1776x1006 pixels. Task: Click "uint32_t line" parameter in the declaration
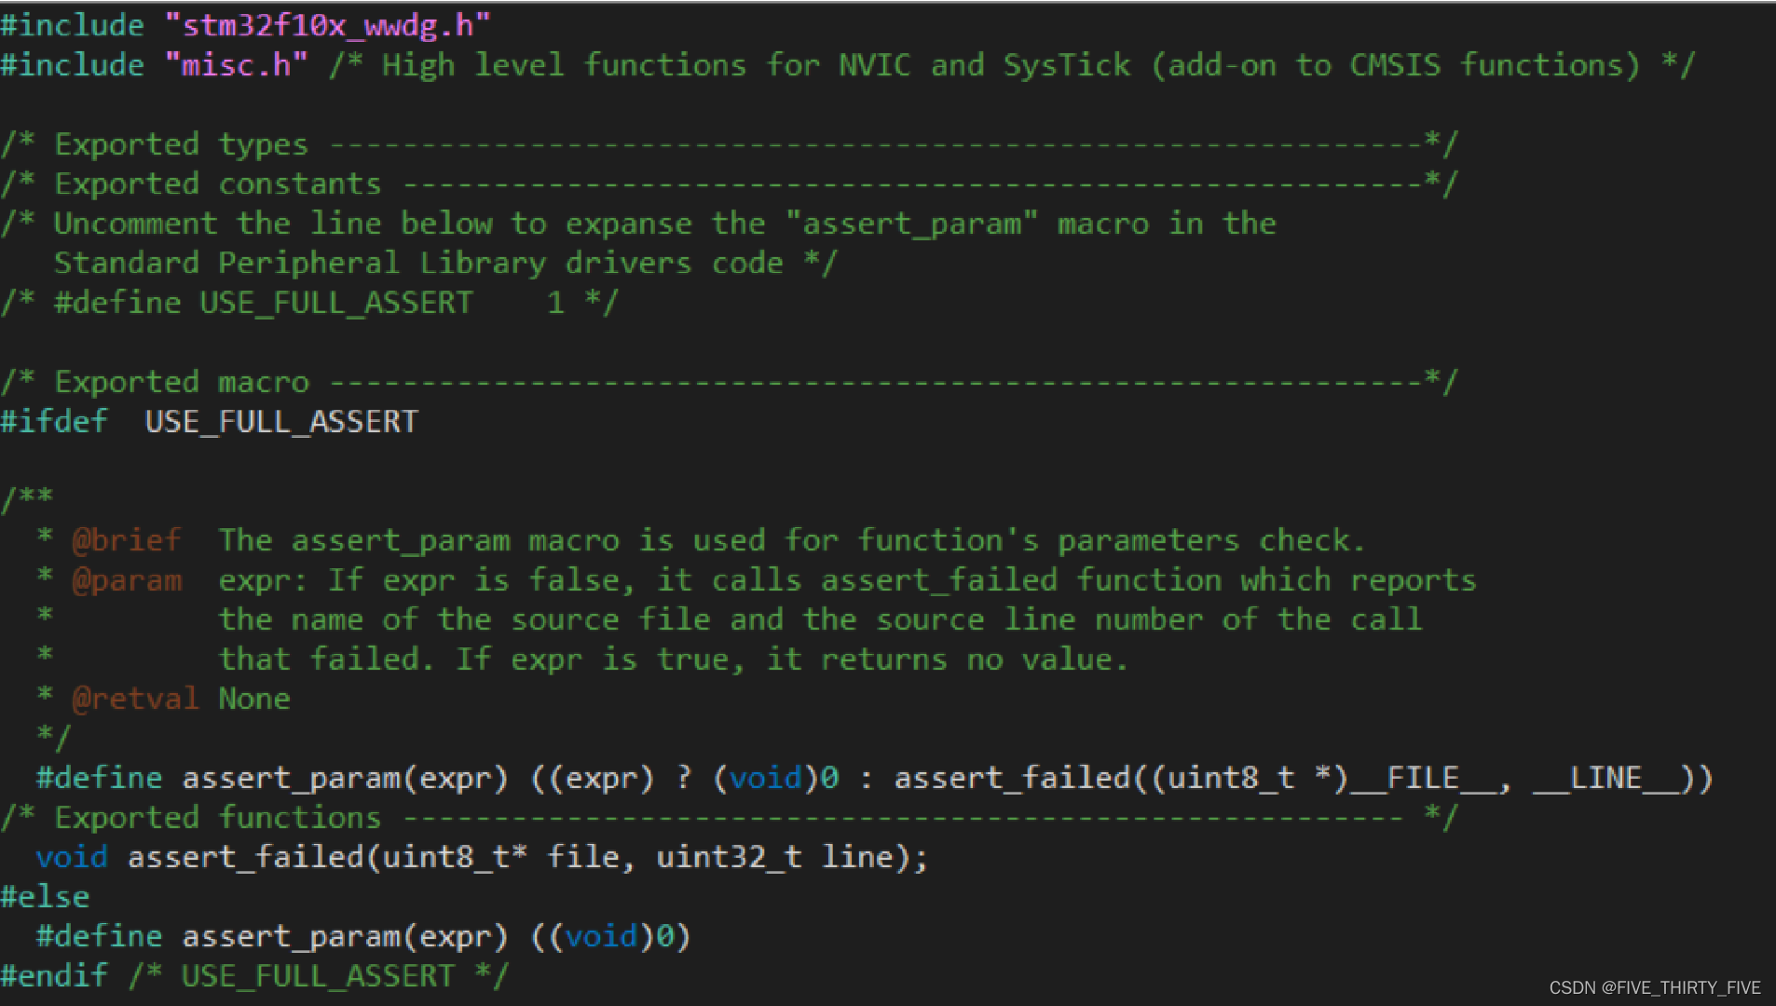775,857
